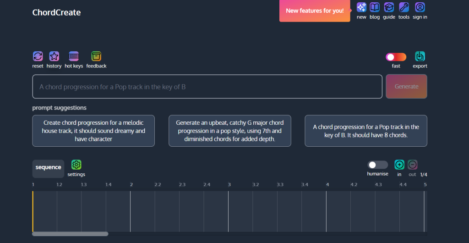Zoom out of the sequence
The width and height of the screenshot is (469, 243).
[412, 165]
